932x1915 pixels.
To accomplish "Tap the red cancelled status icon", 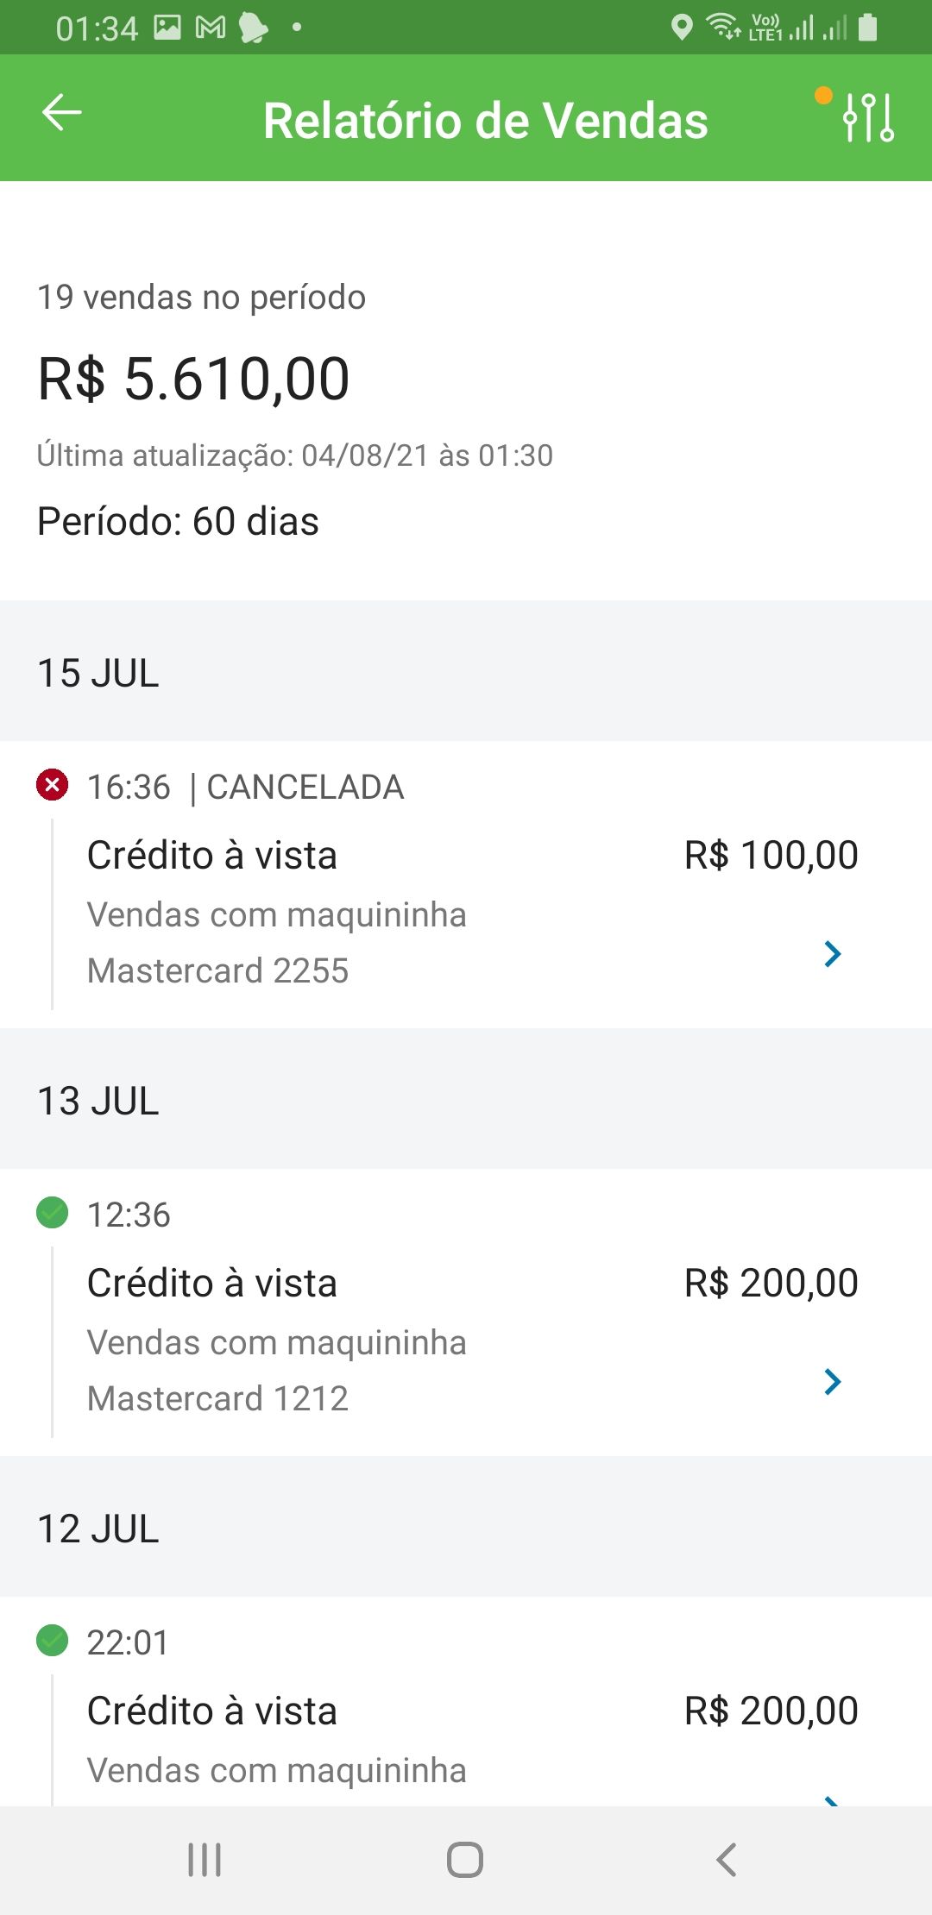I will tap(52, 785).
